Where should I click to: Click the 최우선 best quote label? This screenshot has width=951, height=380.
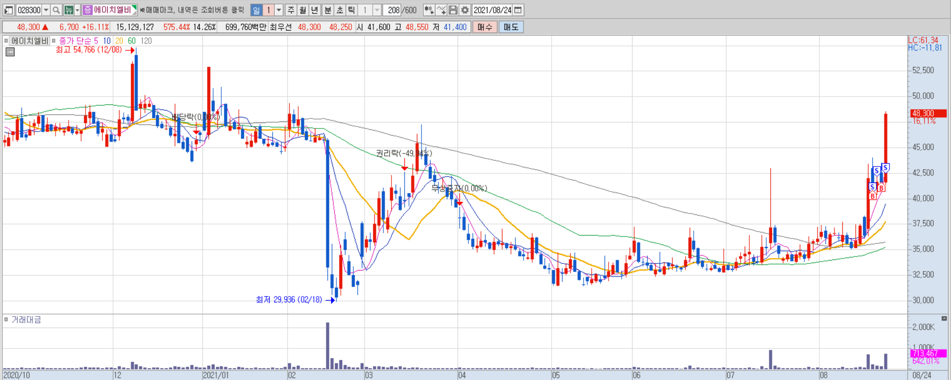280,27
